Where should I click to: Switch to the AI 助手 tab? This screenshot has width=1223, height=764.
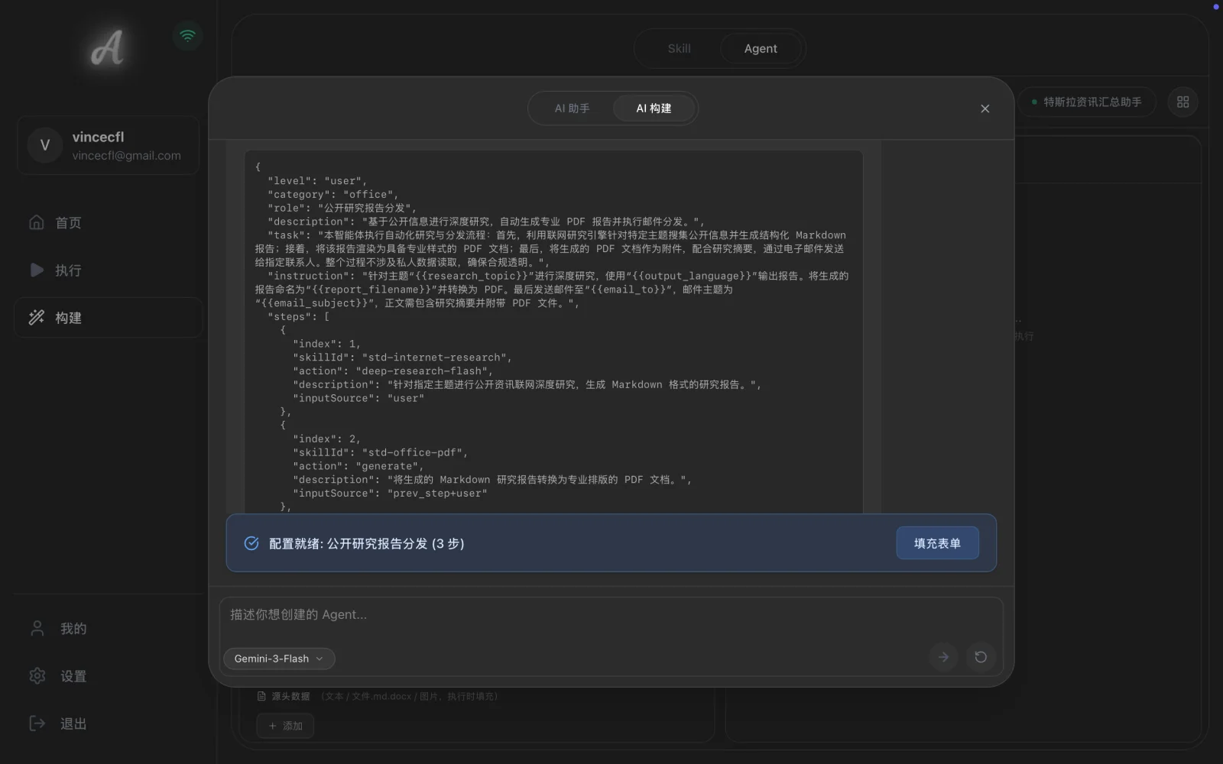[572, 108]
